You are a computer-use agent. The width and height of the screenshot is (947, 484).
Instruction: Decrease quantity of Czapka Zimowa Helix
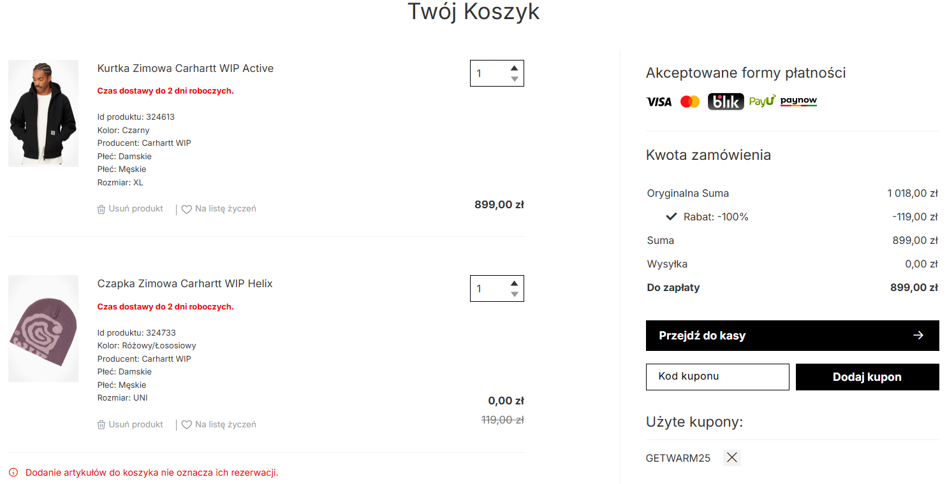coord(514,294)
